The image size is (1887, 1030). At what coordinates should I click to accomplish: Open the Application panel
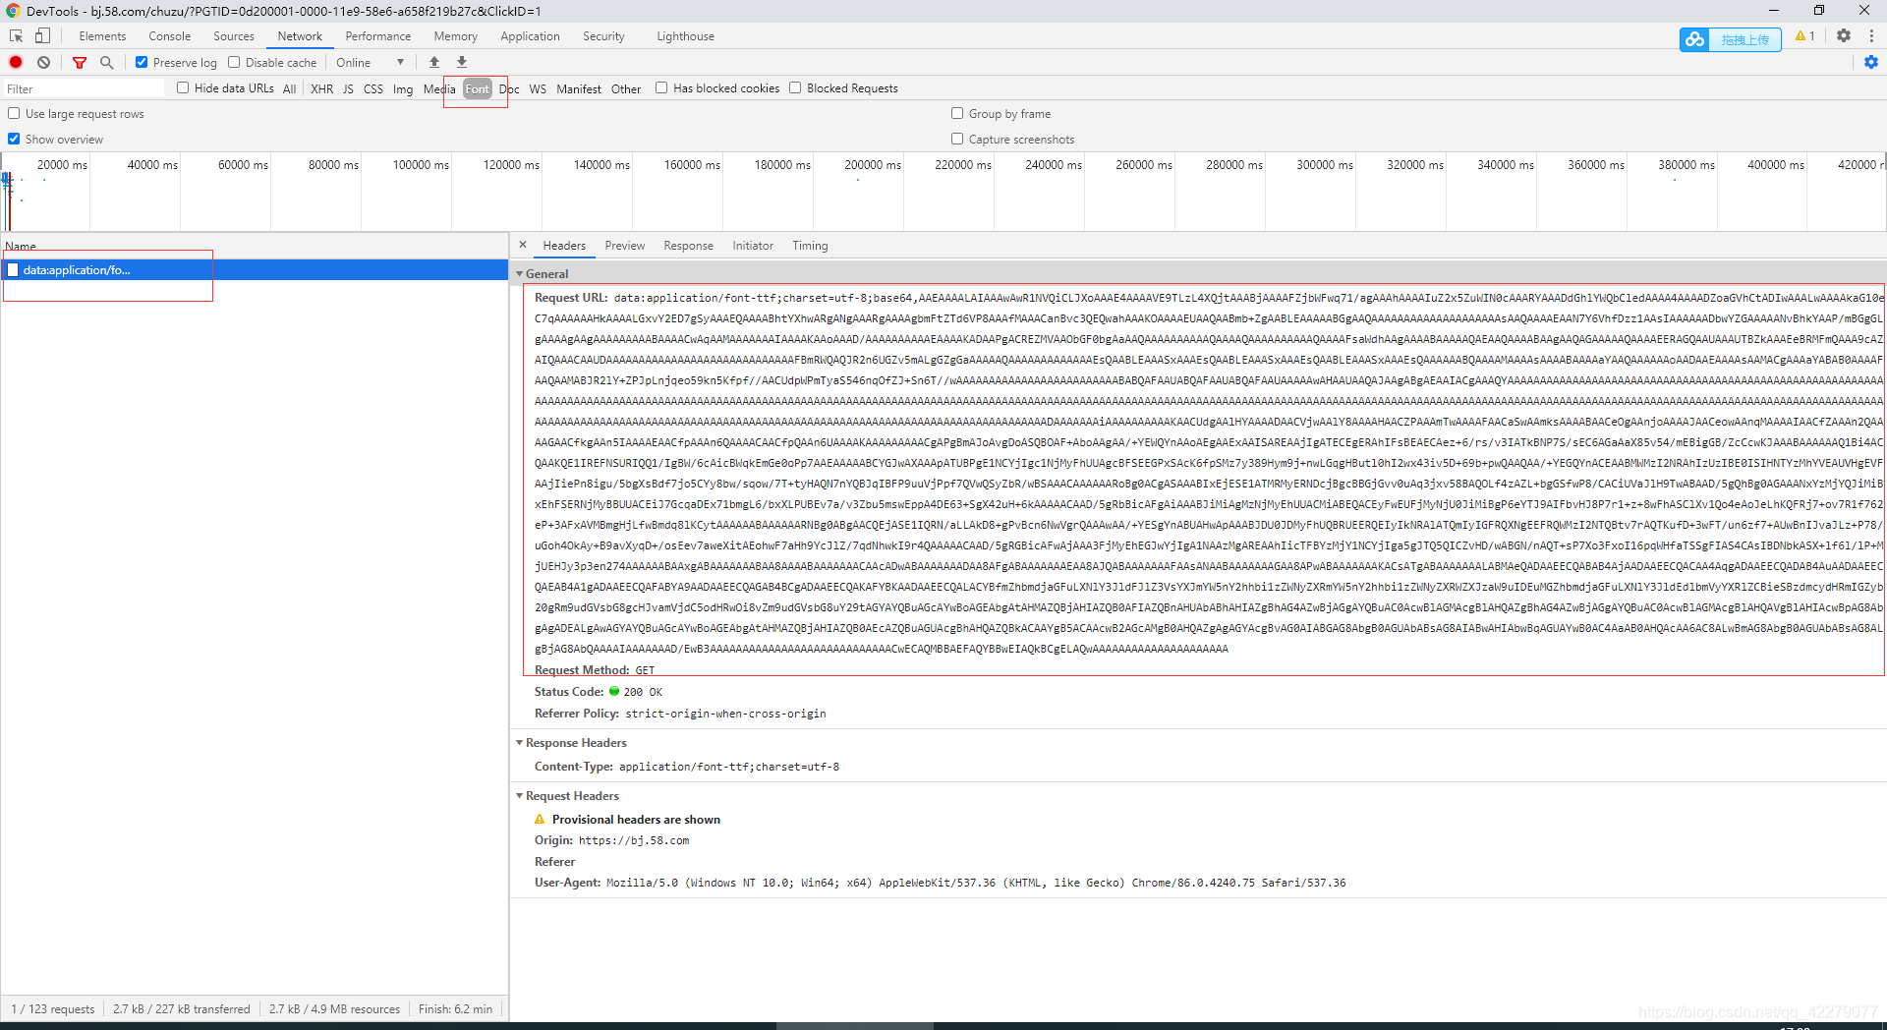point(530,36)
